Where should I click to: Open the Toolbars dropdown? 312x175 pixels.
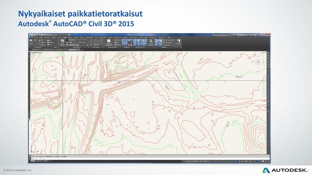pyautogui.click(x=178, y=42)
